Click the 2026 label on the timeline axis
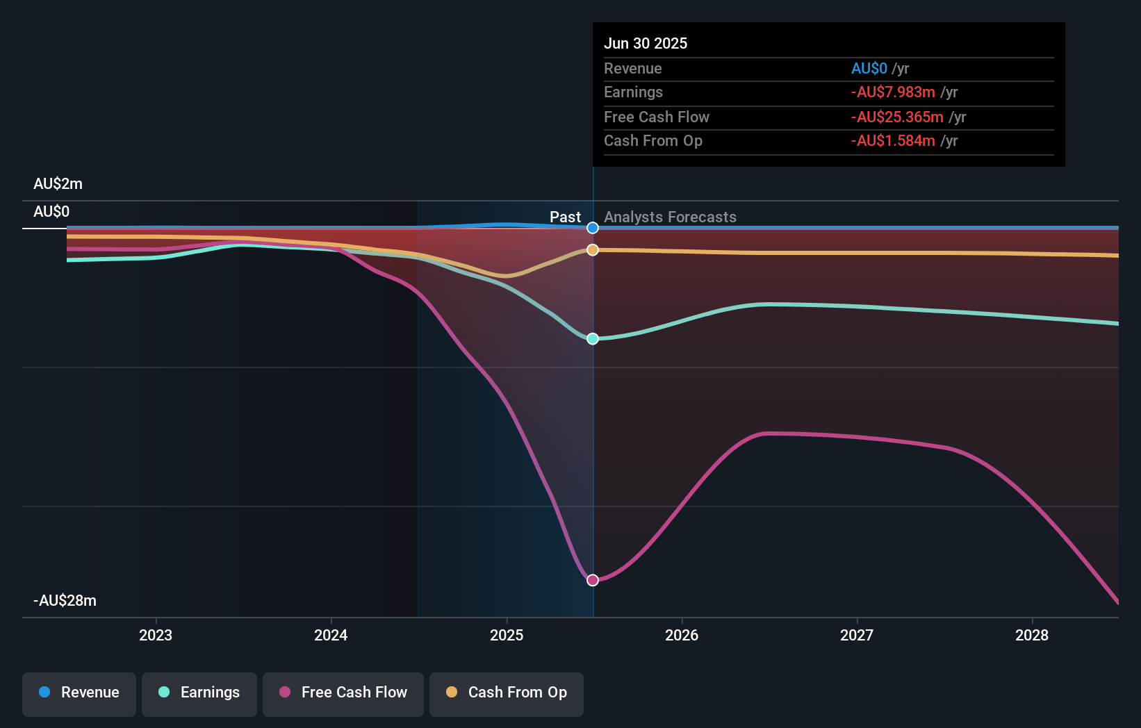The width and height of the screenshot is (1141, 728). pos(682,635)
